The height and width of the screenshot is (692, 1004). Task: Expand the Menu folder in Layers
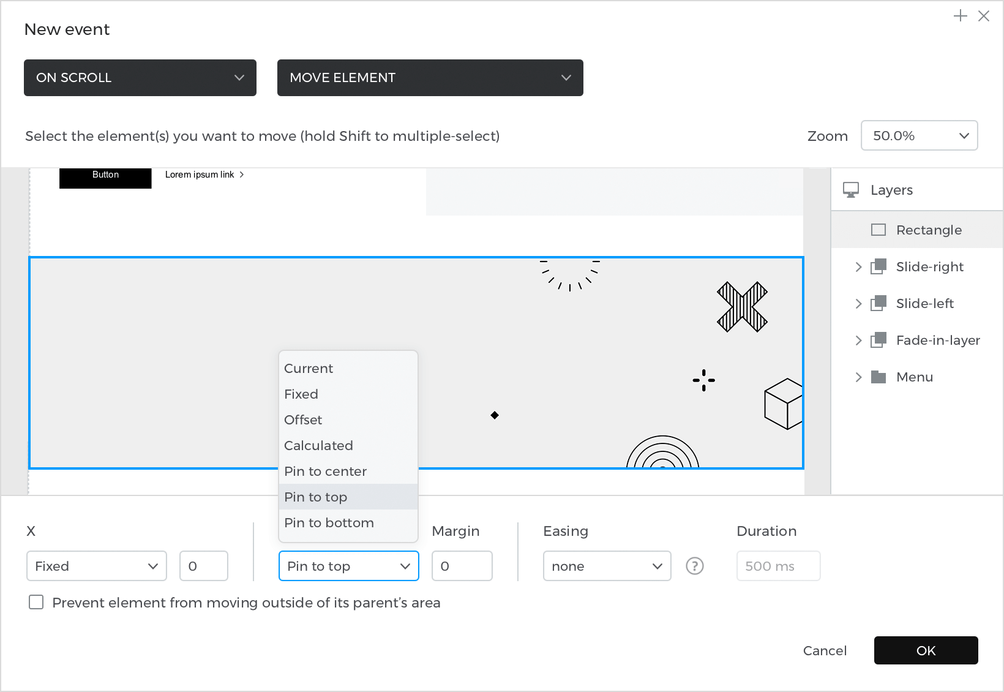[x=858, y=377]
